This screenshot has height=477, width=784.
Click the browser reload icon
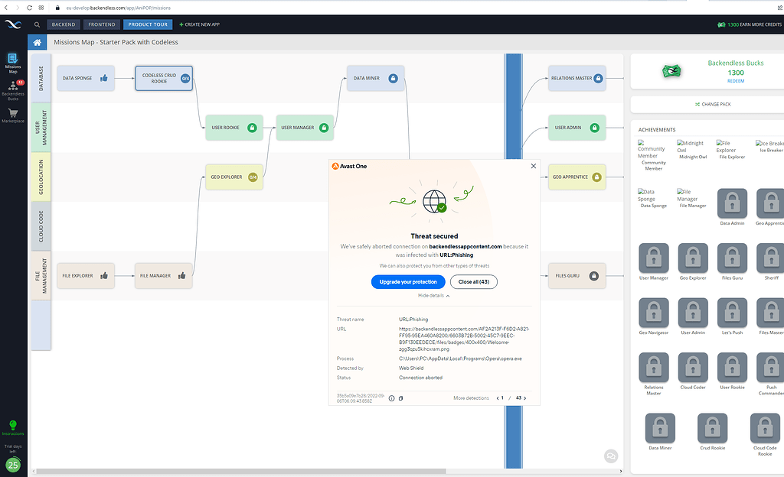coord(30,8)
